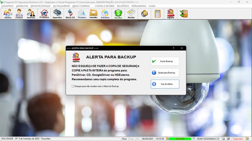Viewport: 252px width, 141px height.
Task: Open the CADASTROS menu
Action: click(7, 6)
